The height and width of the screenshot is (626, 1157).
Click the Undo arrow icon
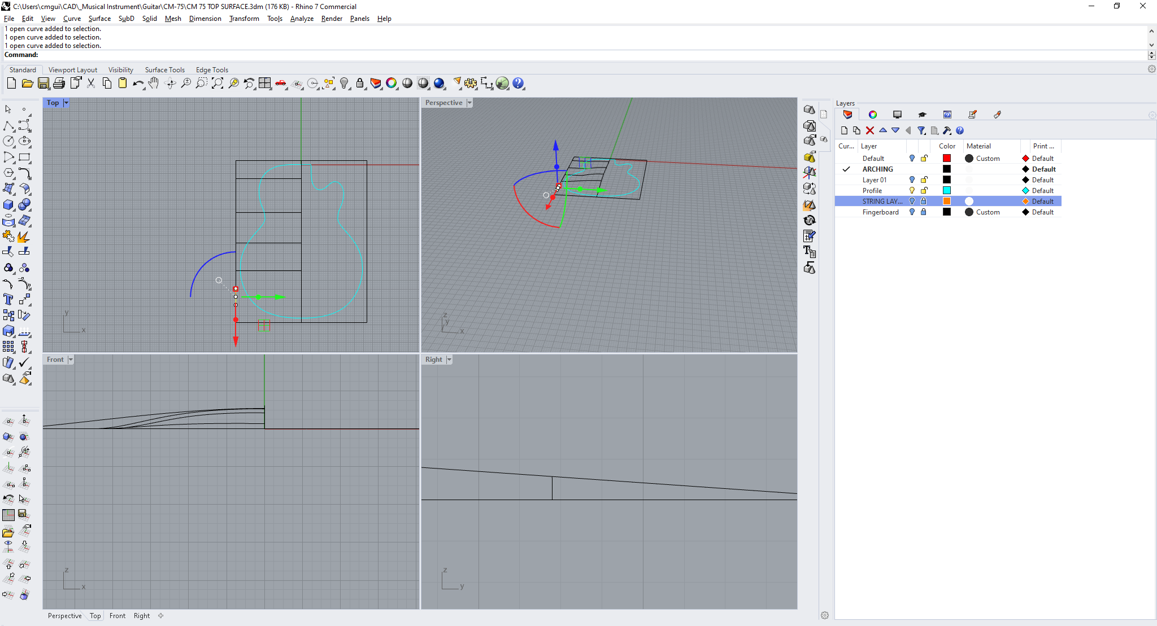click(x=137, y=84)
